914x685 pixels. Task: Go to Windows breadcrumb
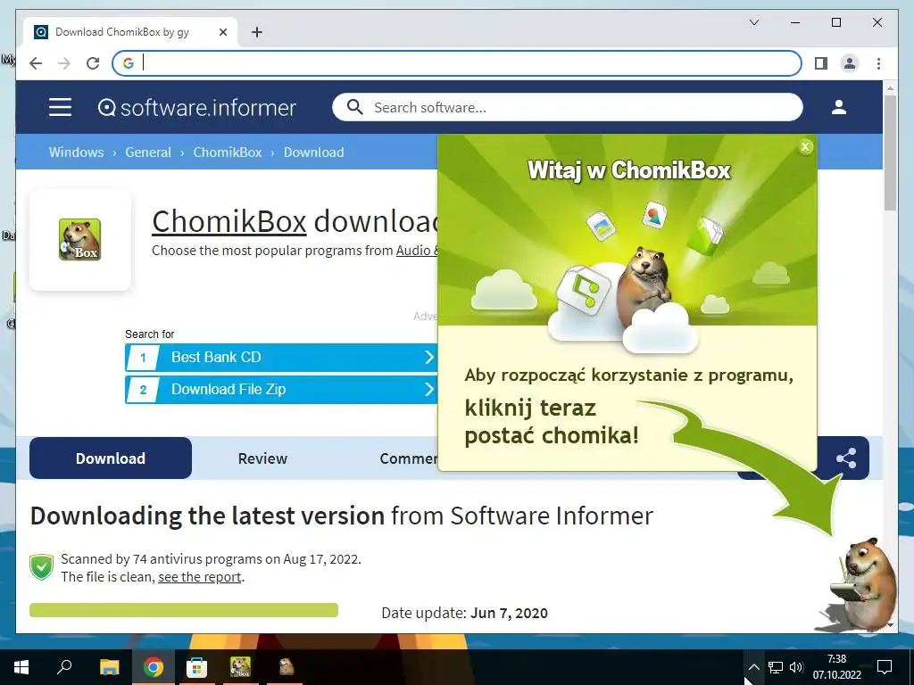coord(77,152)
